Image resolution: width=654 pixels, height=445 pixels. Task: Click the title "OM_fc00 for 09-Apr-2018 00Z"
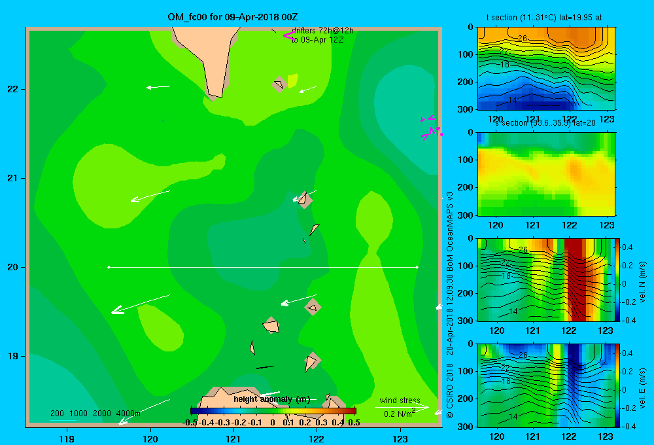click(x=233, y=17)
